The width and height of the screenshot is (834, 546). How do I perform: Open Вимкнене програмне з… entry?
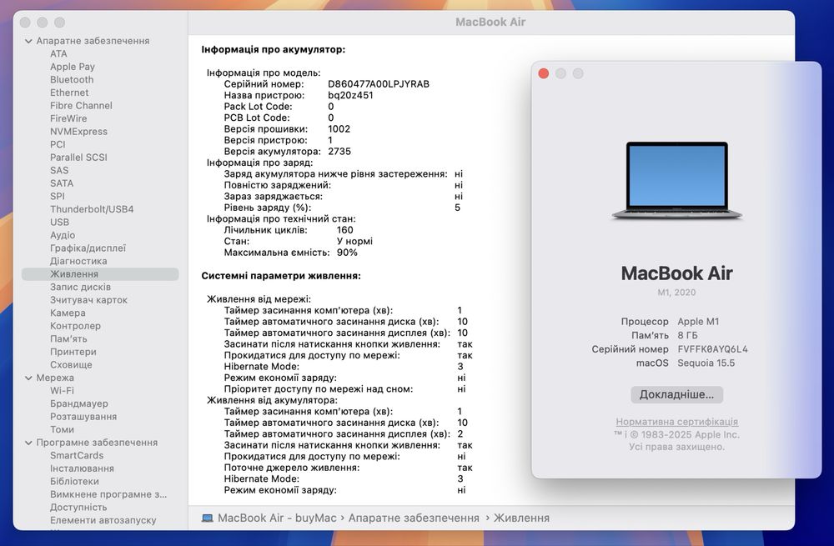click(108, 494)
